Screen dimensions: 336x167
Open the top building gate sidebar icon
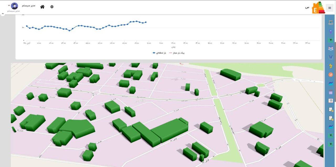pyautogui.click(x=330, y=23)
